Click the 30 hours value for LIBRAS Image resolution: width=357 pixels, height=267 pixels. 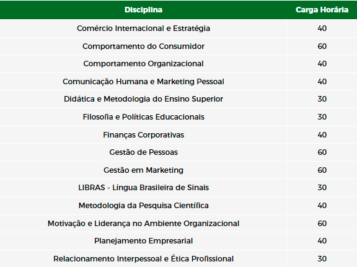coord(322,188)
